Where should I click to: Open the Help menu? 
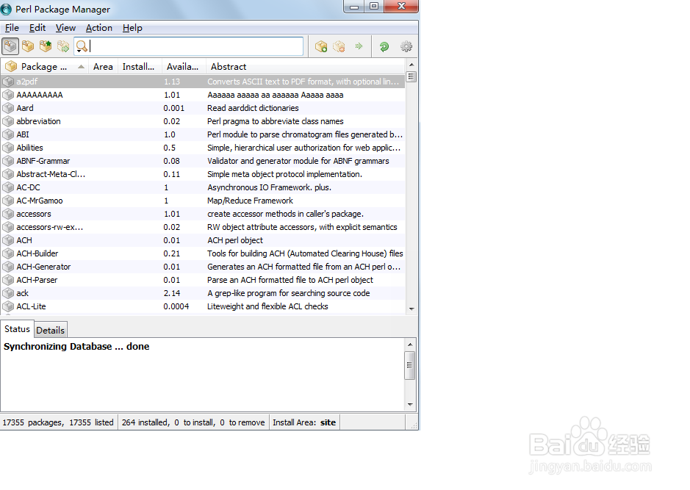[x=132, y=28]
